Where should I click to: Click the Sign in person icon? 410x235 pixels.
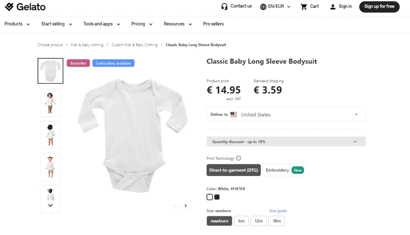click(333, 7)
